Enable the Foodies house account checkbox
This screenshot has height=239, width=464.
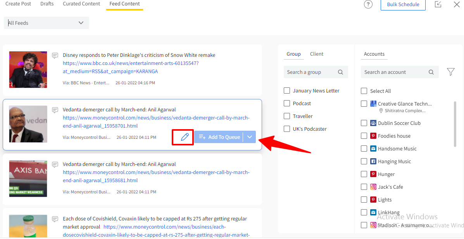click(x=364, y=136)
